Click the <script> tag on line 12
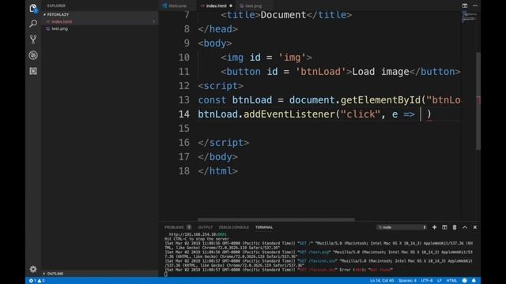This screenshot has width=506, height=284. pyautogui.click(x=221, y=86)
